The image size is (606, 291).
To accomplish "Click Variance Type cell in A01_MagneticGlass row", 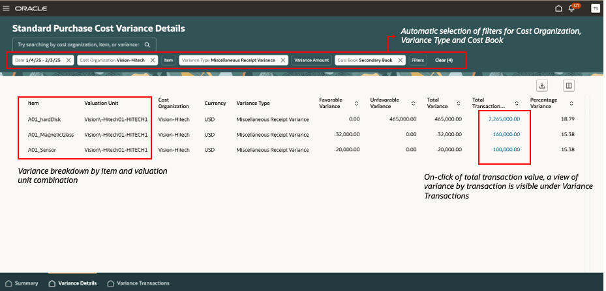I will click(x=273, y=135).
